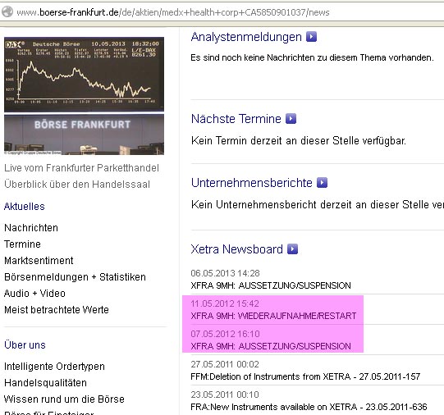Open Wissen rund um die Börse
Viewport: 444px width, 415px height.
(x=64, y=399)
